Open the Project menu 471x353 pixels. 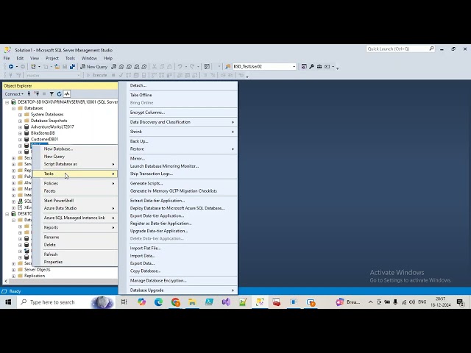pos(52,58)
